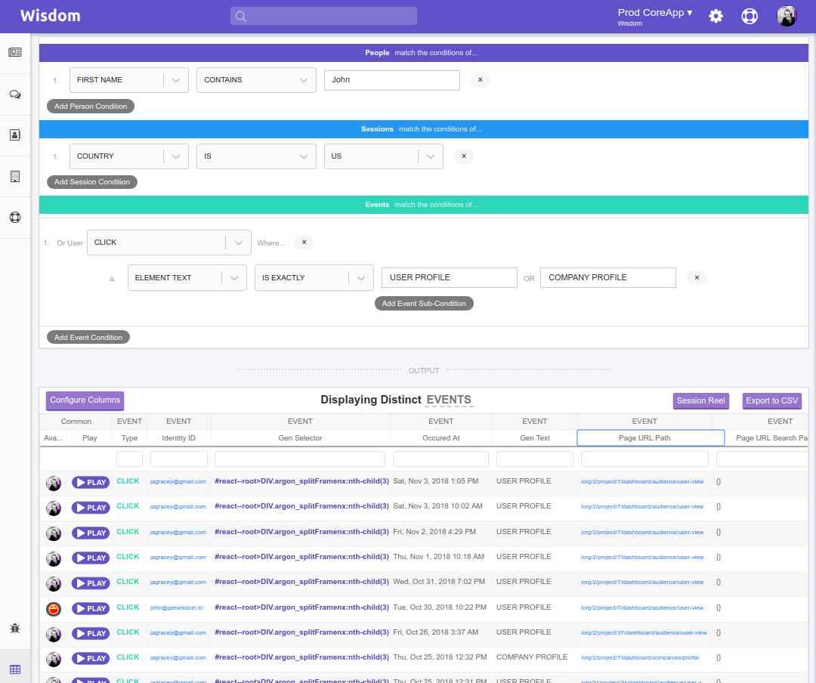Screen dimensions: 816x683
Task: Open the jagracey@gmail.com identity link in first row
Action: pyautogui.click(x=178, y=481)
